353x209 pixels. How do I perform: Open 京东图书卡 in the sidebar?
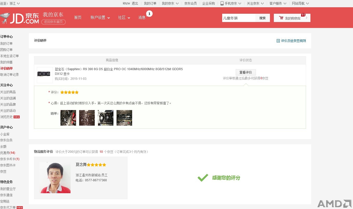pyautogui.click(x=8, y=165)
